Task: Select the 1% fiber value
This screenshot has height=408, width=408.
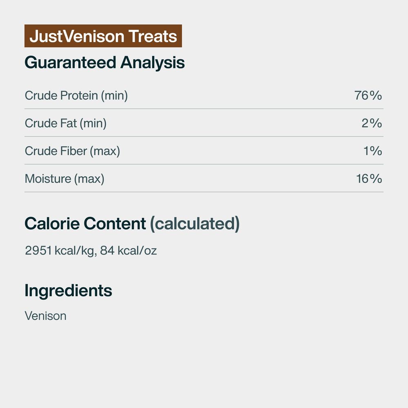Action: click(373, 151)
